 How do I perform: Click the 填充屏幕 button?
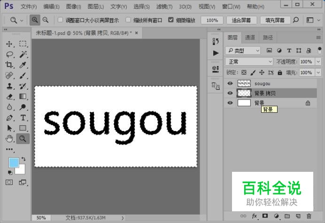tap(275, 20)
